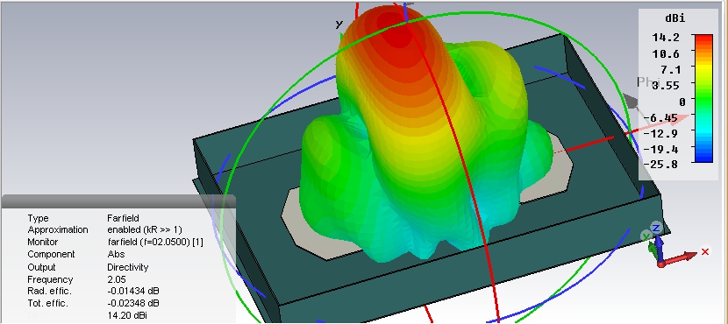Viewport: 728px width, 324px height.
Task: Click the Component Abs row
Action: (76, 254)
